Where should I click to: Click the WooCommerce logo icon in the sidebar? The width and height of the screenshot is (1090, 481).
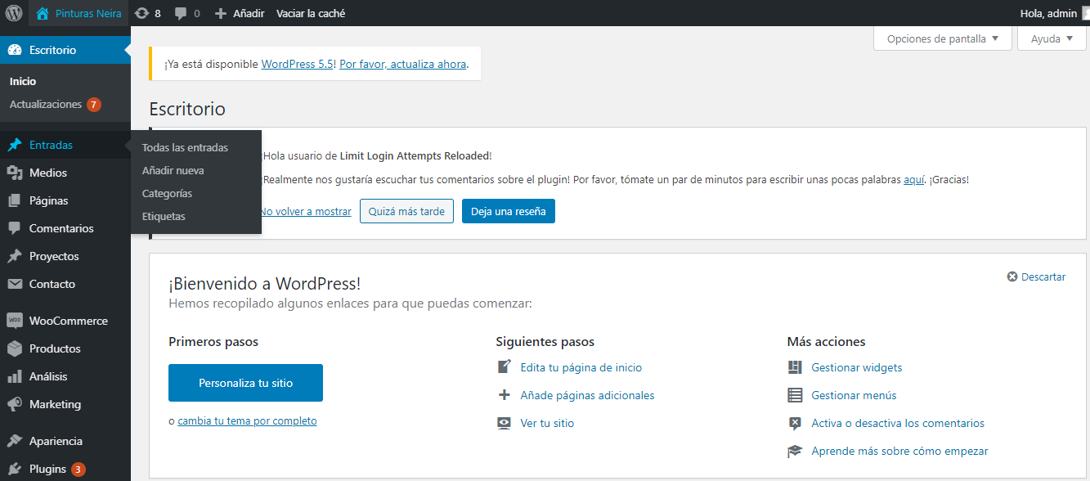click(15, 321)
